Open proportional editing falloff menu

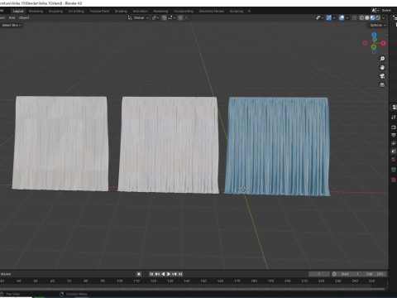[x=187, y=17]
